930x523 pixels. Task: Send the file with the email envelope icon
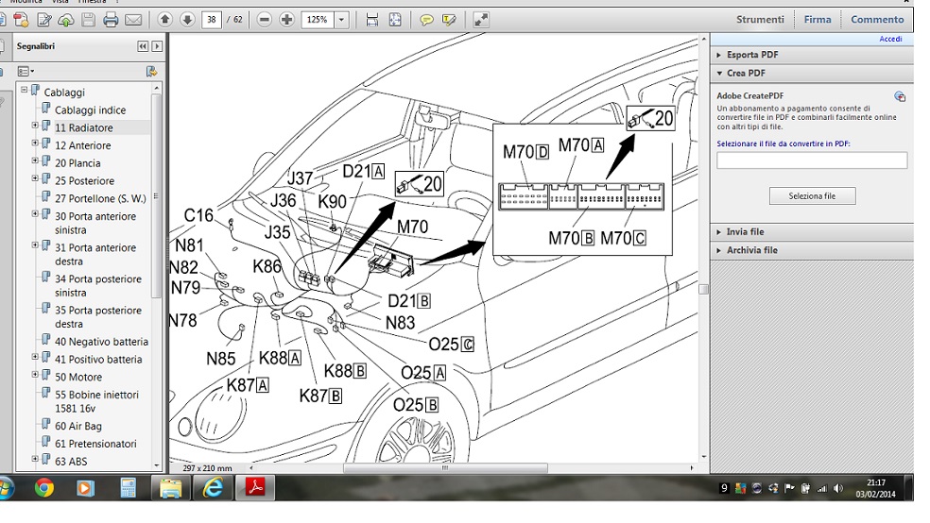[x=133, y=20]
